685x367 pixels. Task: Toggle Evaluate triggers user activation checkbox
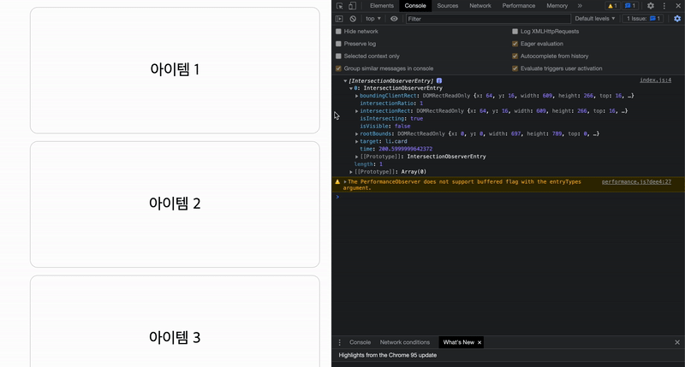coord(515,68)
